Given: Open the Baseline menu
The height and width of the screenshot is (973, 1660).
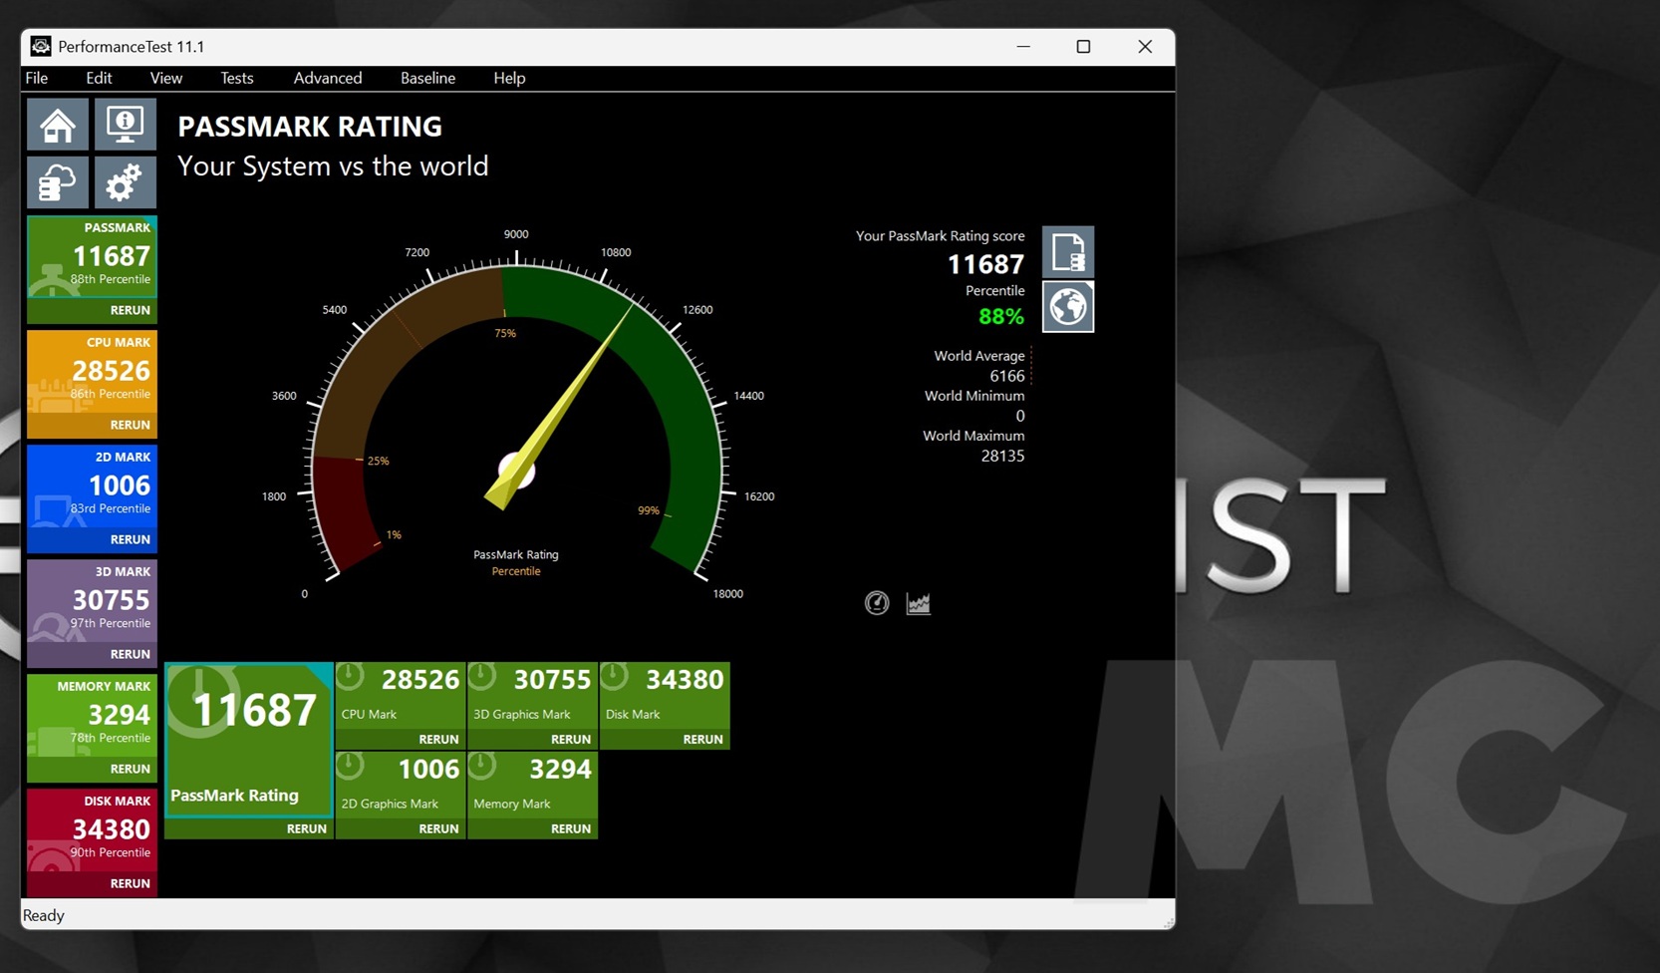Looking at the screenshot, I should 428,78.
